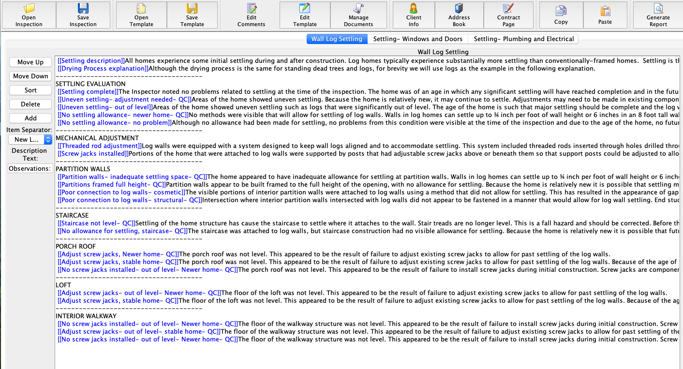This screenshot has height=369, width=683.
Task: Click the PORCH ROOF heading
Action: 75,246
